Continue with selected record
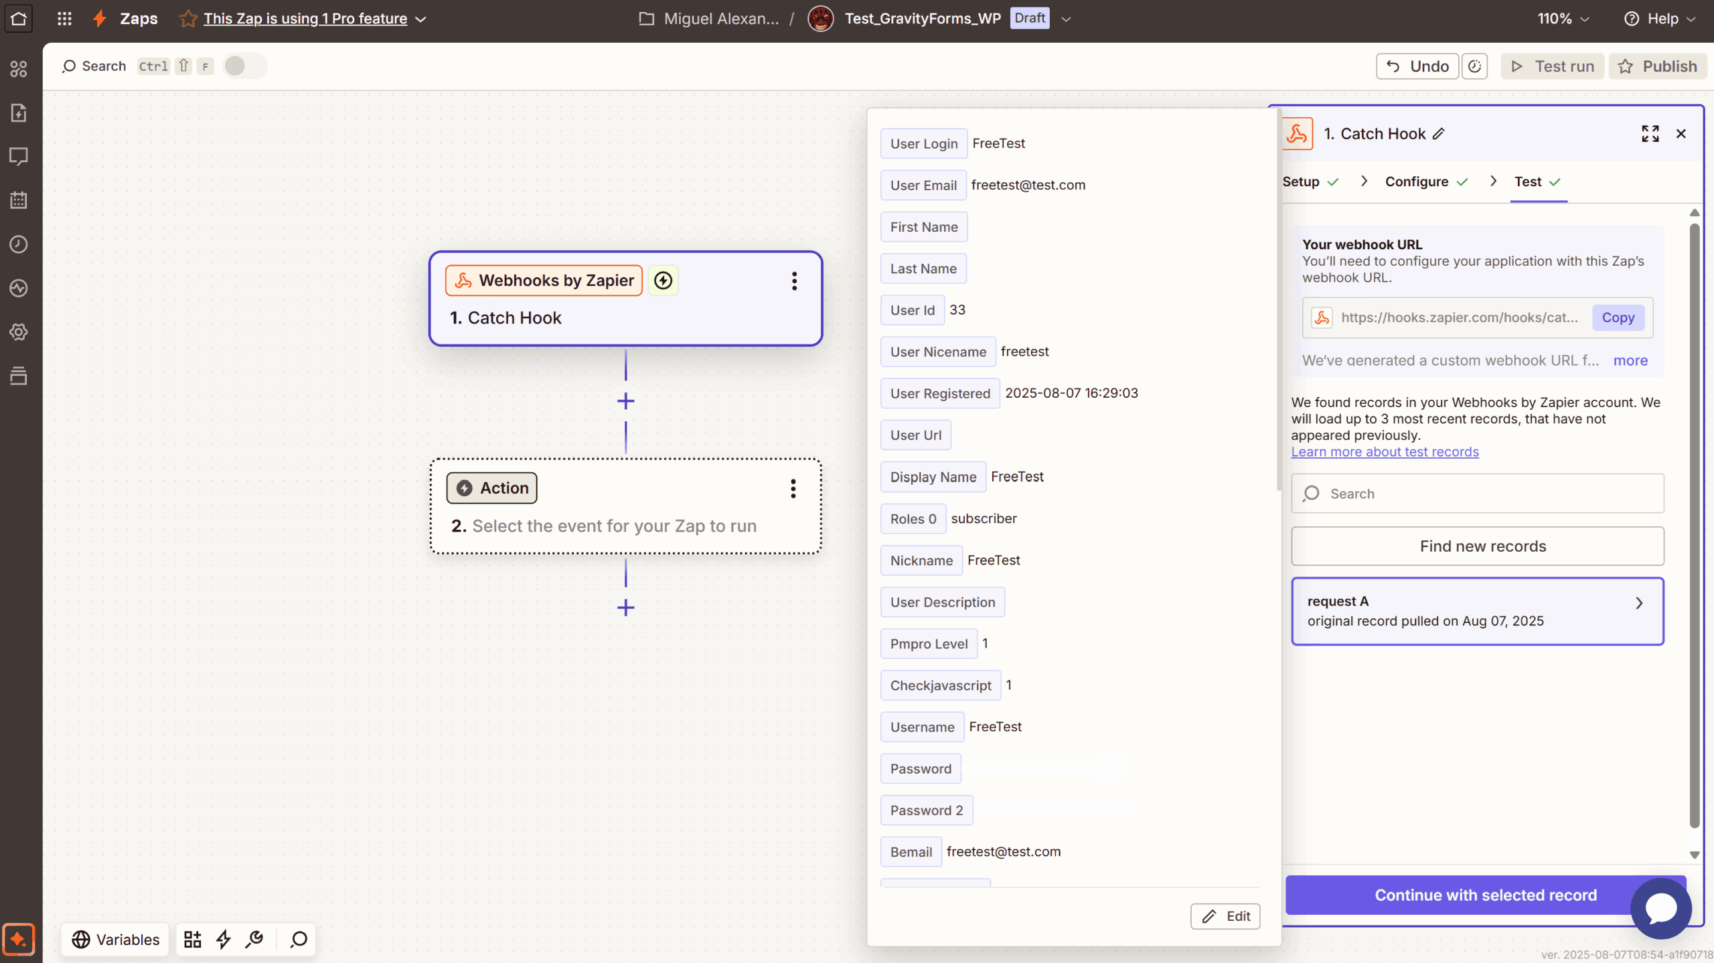Image resolution: width=1714 pixels, height=963 pixels. tap(1485, 895)
